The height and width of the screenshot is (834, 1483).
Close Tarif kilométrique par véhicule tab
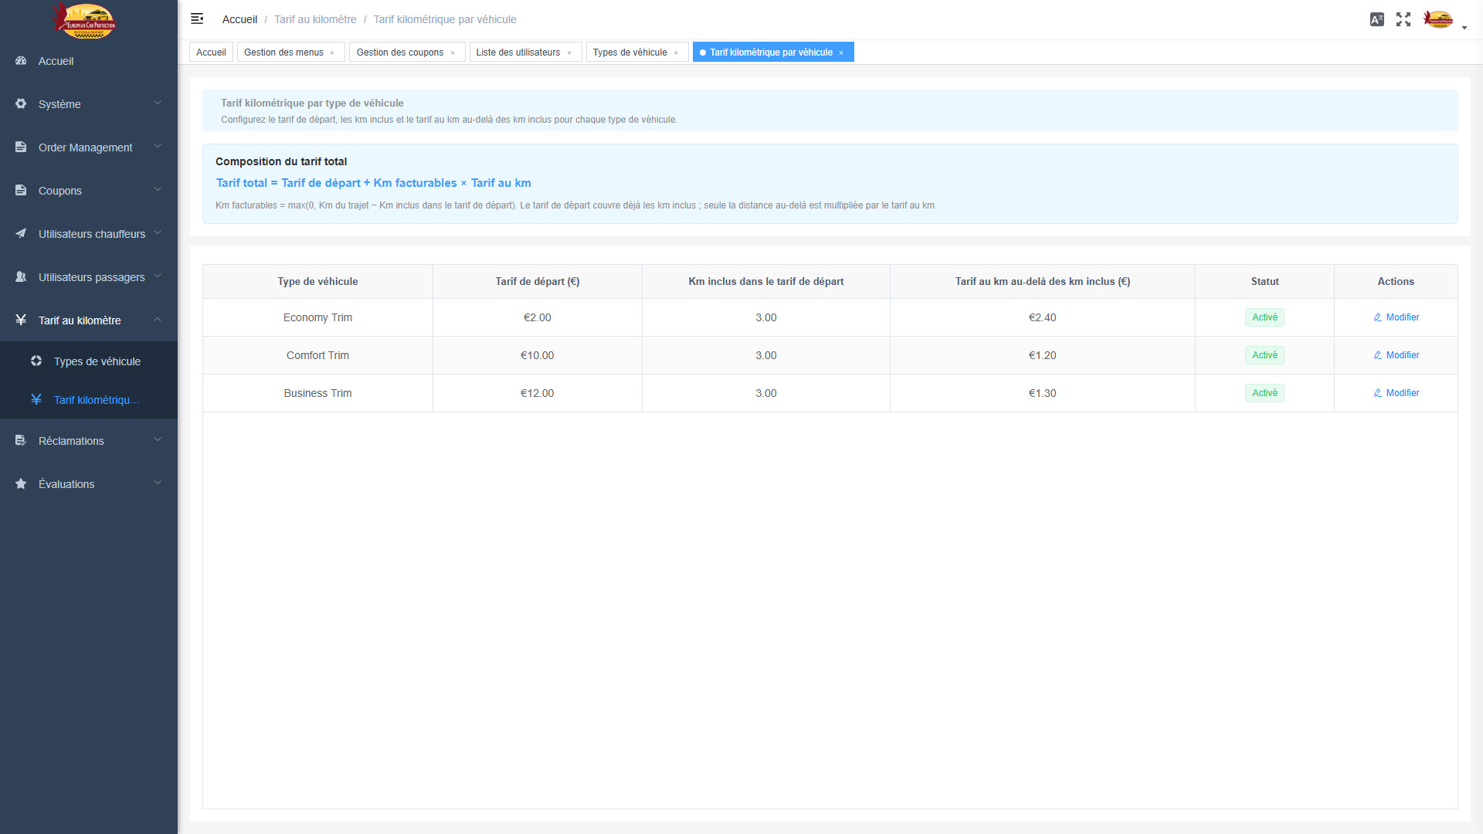[x=841, y=53]
